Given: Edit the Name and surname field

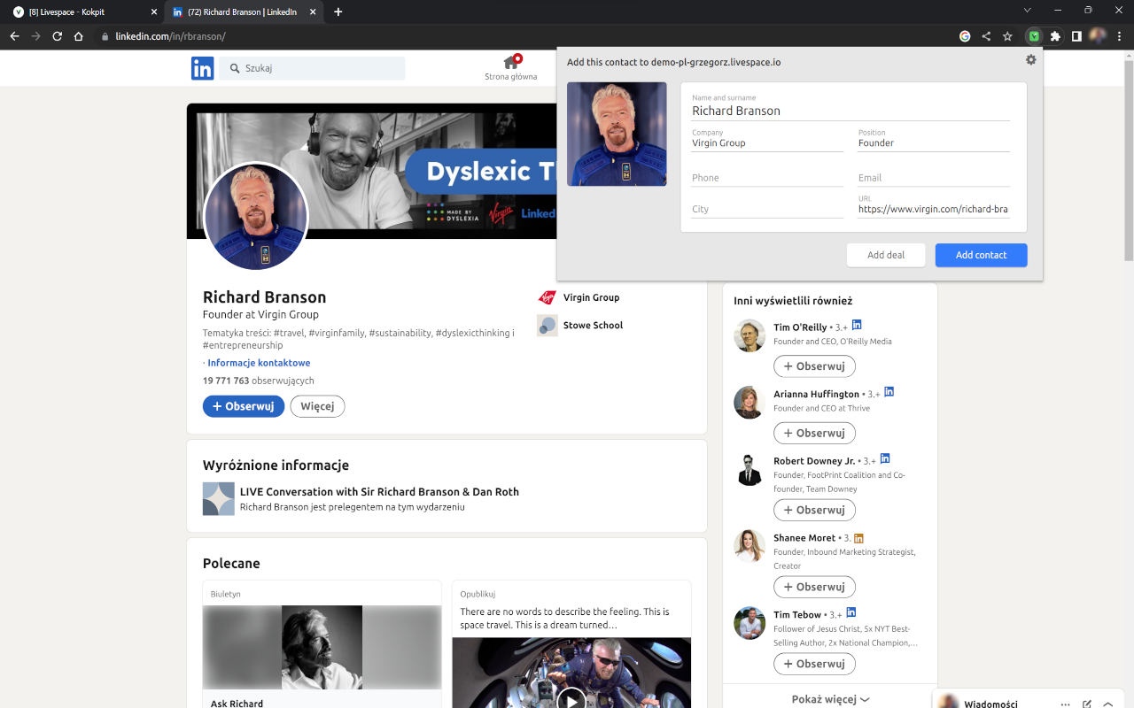Looking at the screenshot, I should click(850, 111).
